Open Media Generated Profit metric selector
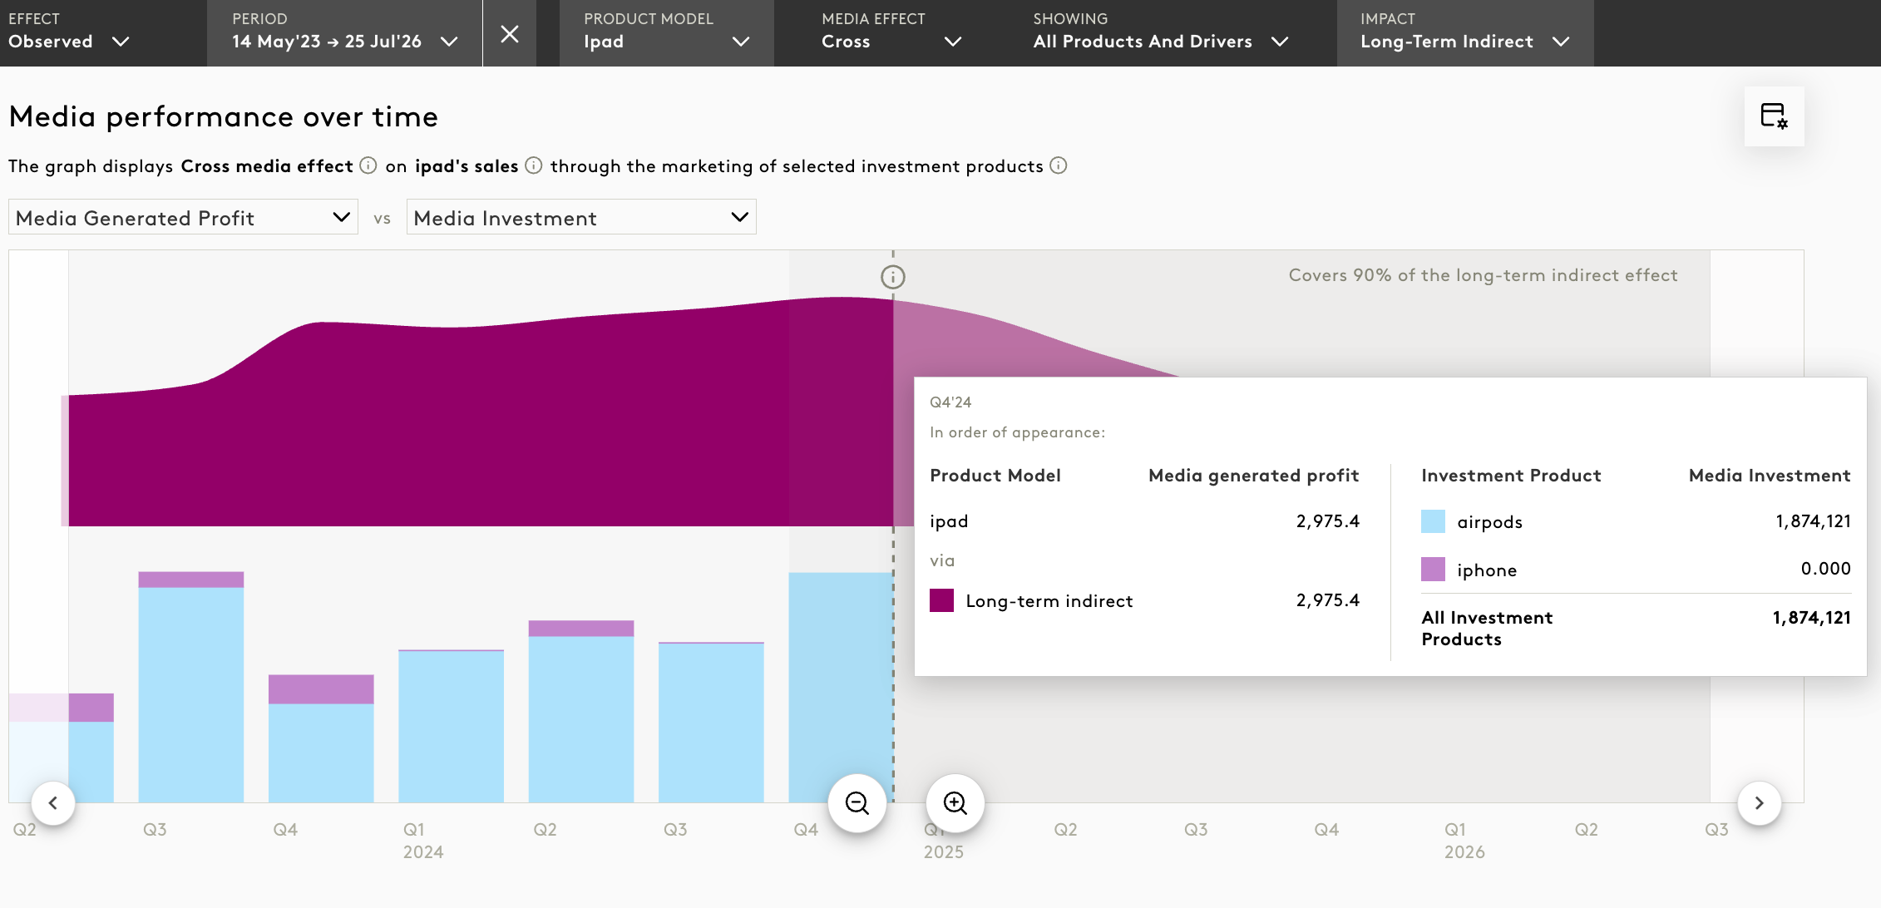This screenshot has width=1881, height=908. [x=183, y=218]
